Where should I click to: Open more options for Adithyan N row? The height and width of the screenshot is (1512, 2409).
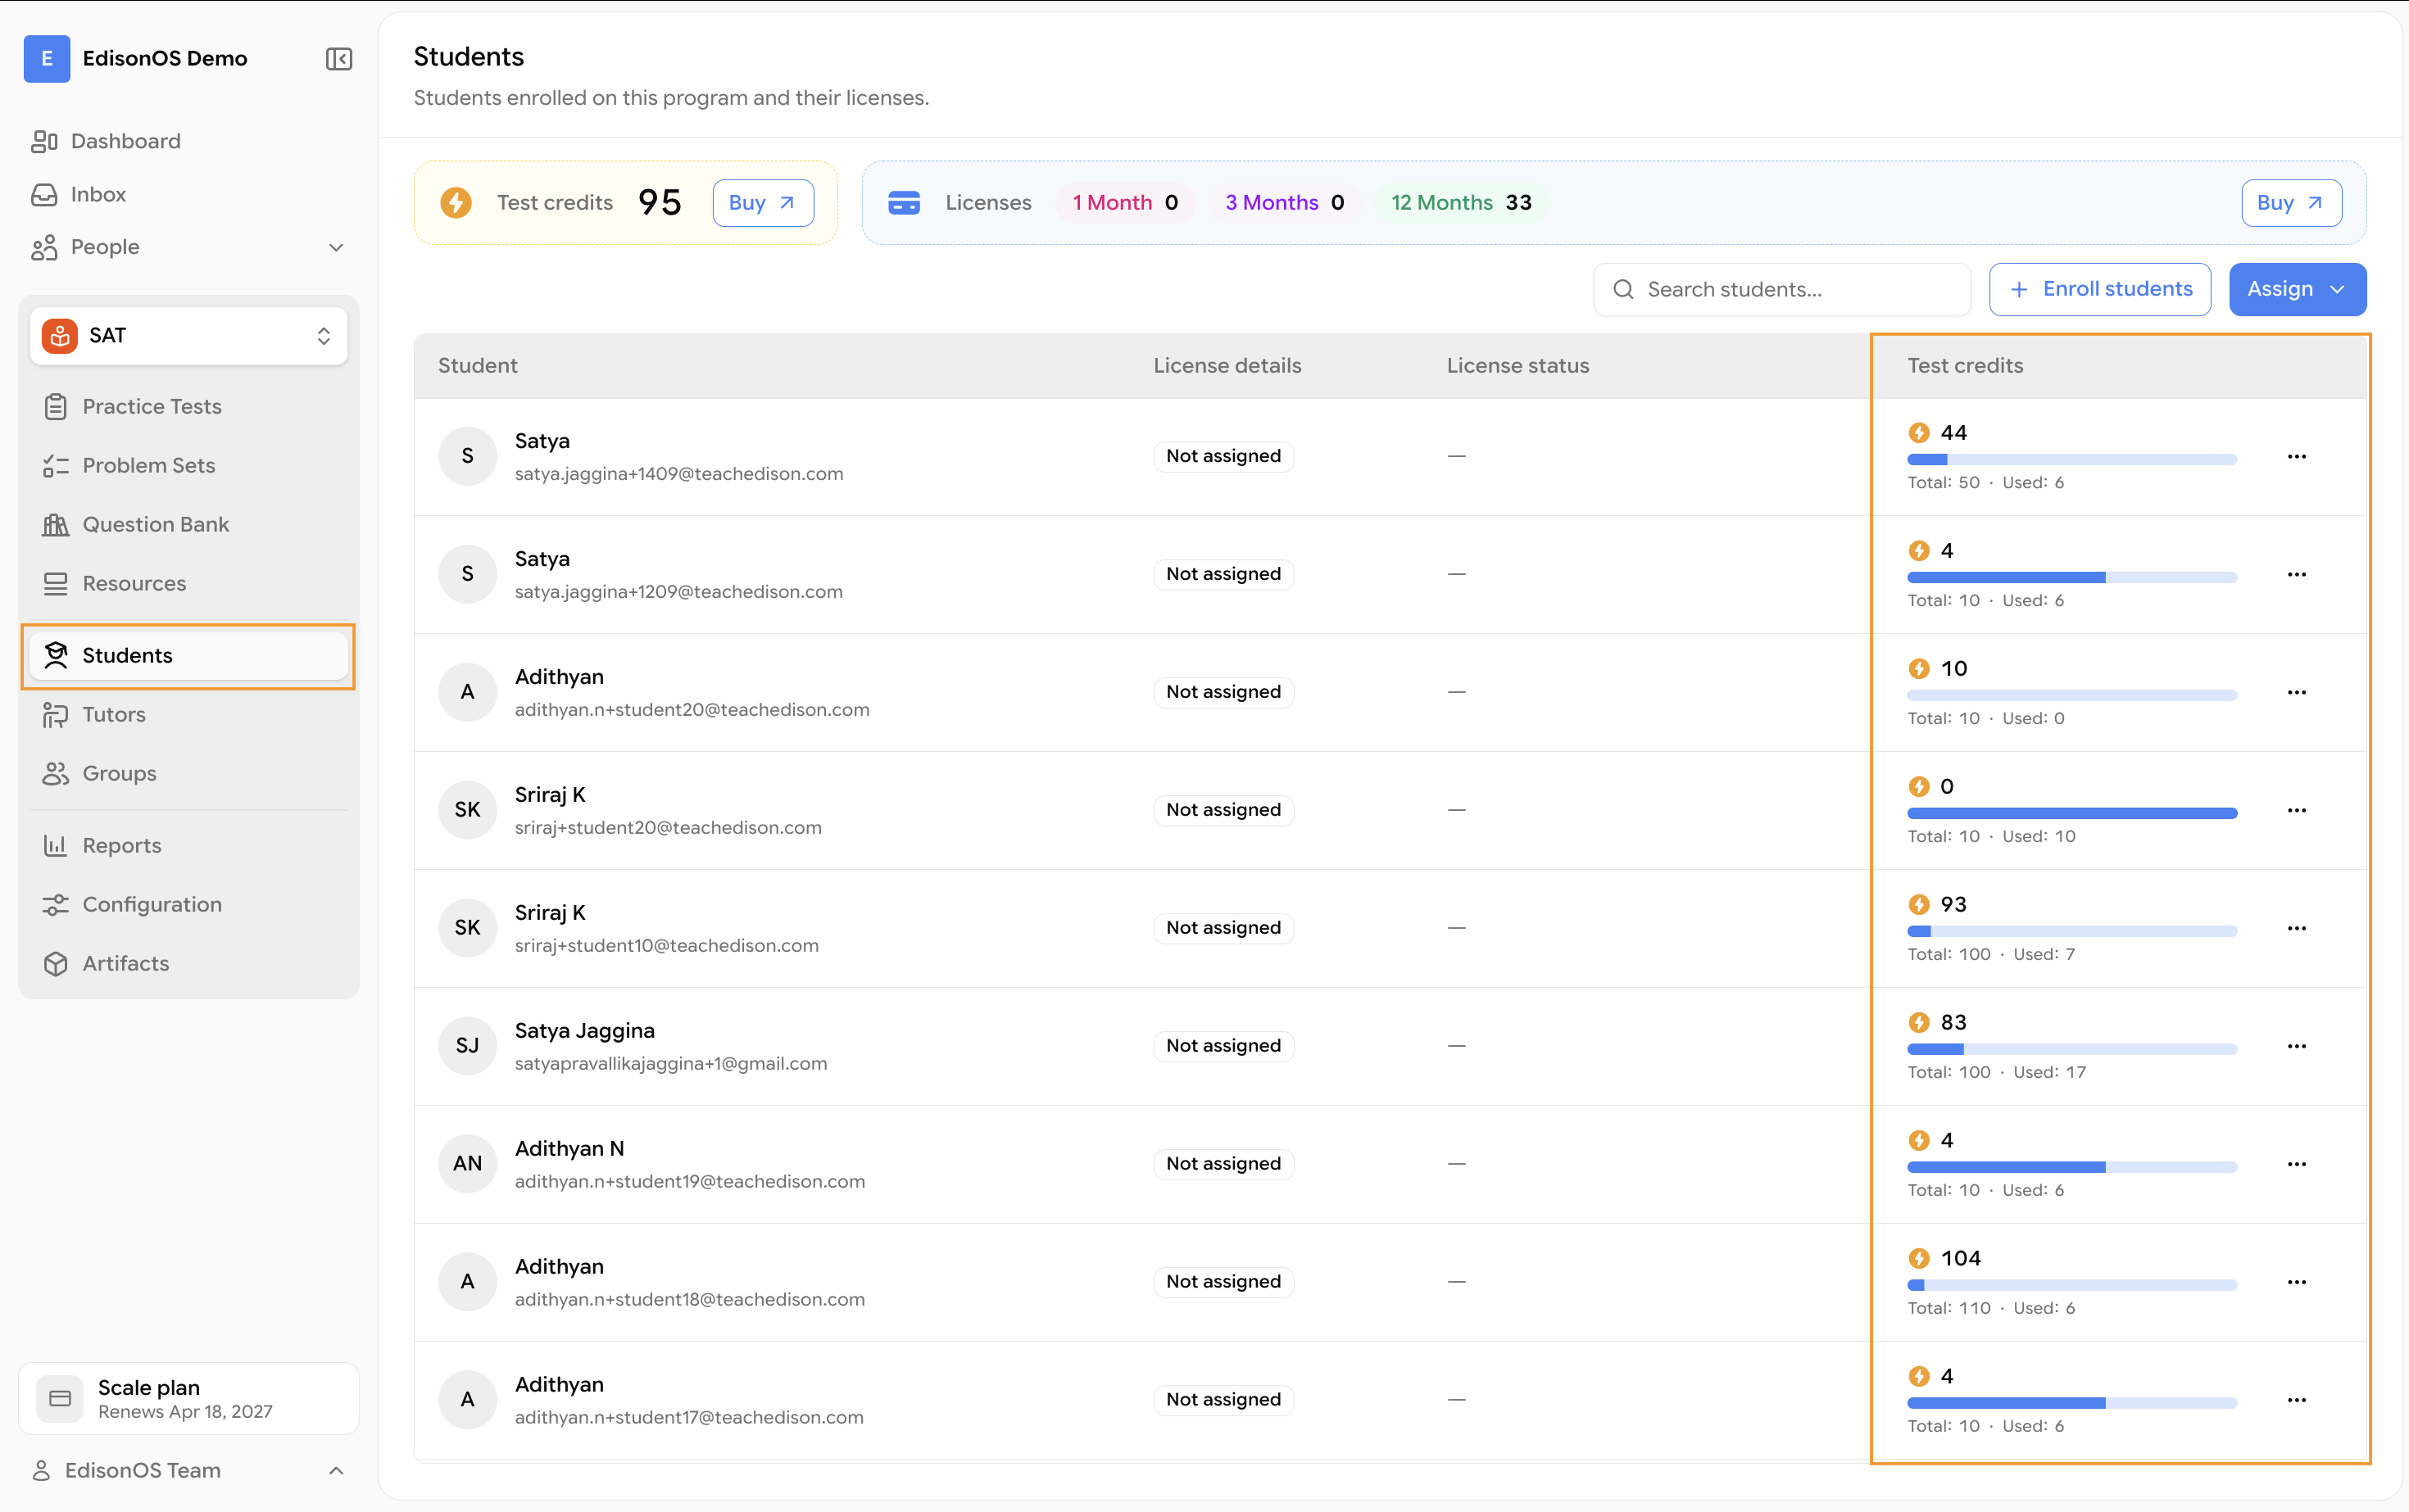(2296, 1164)
